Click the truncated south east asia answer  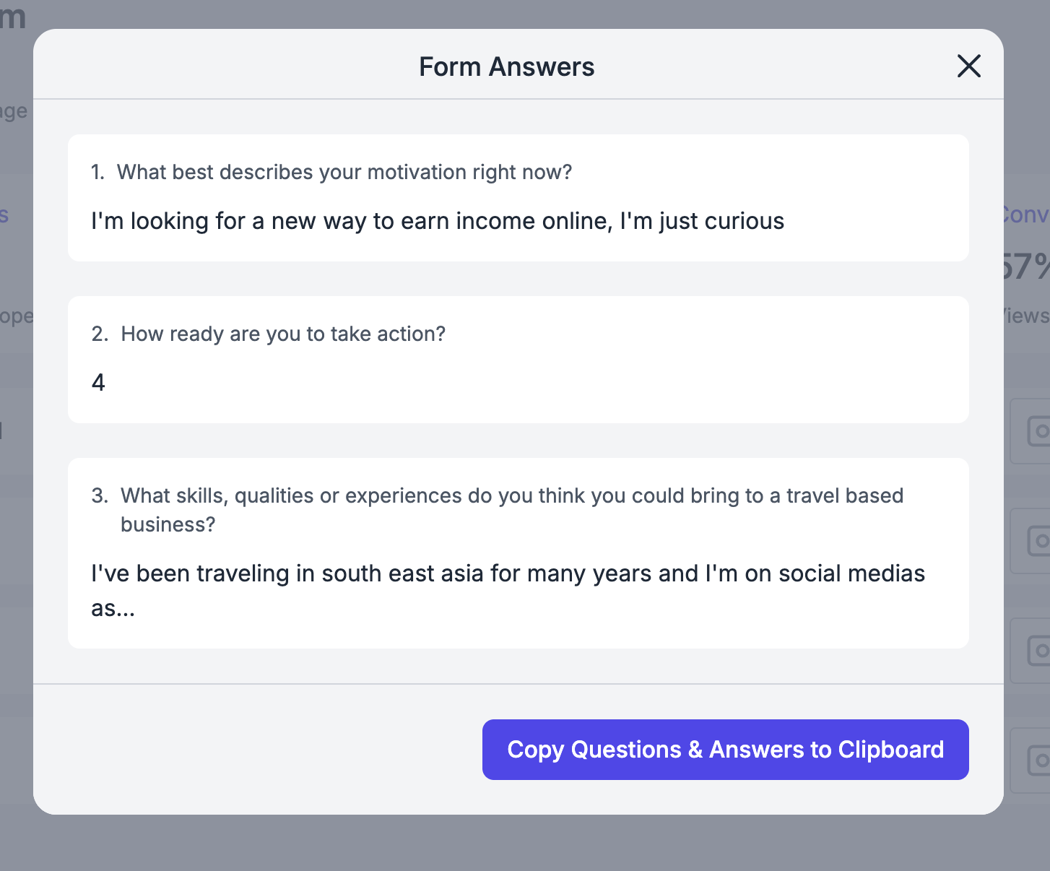coord(508,591)
